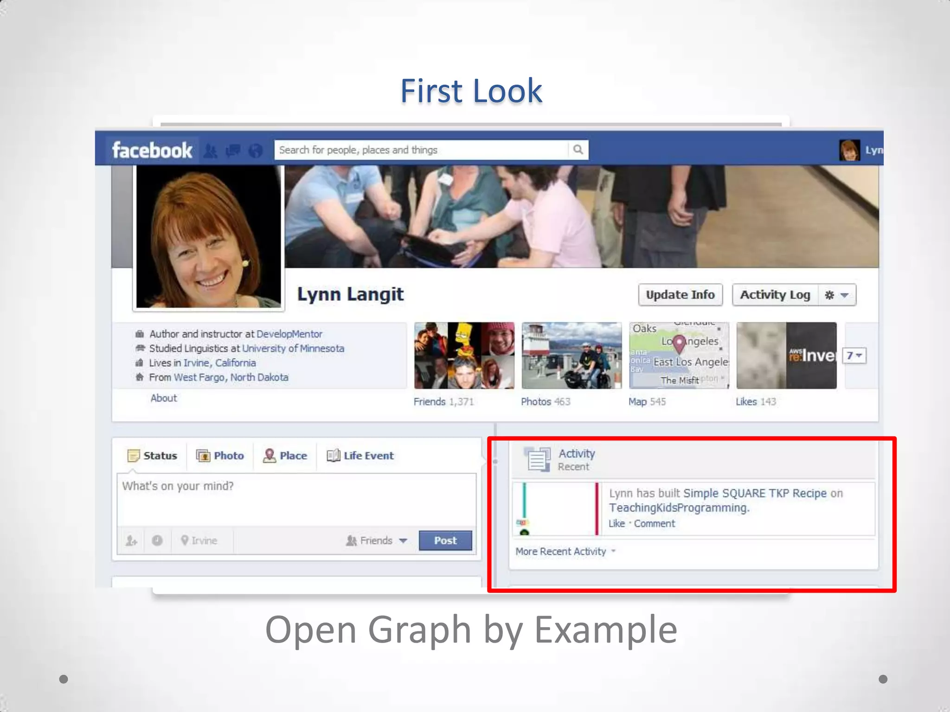This screenshot has width=950, height=712.
Task: Open the messages icon in header
Action: point(233,151)
